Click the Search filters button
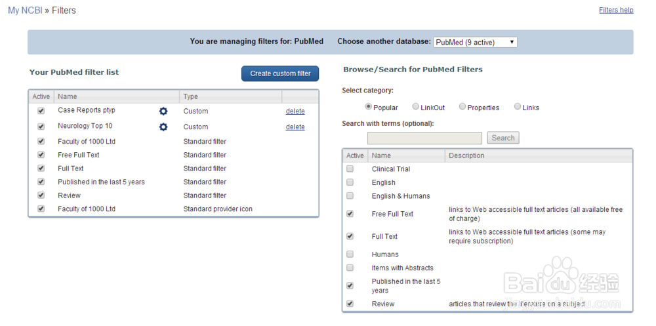Viewport: 656px width, 326px height. point(503,138)
